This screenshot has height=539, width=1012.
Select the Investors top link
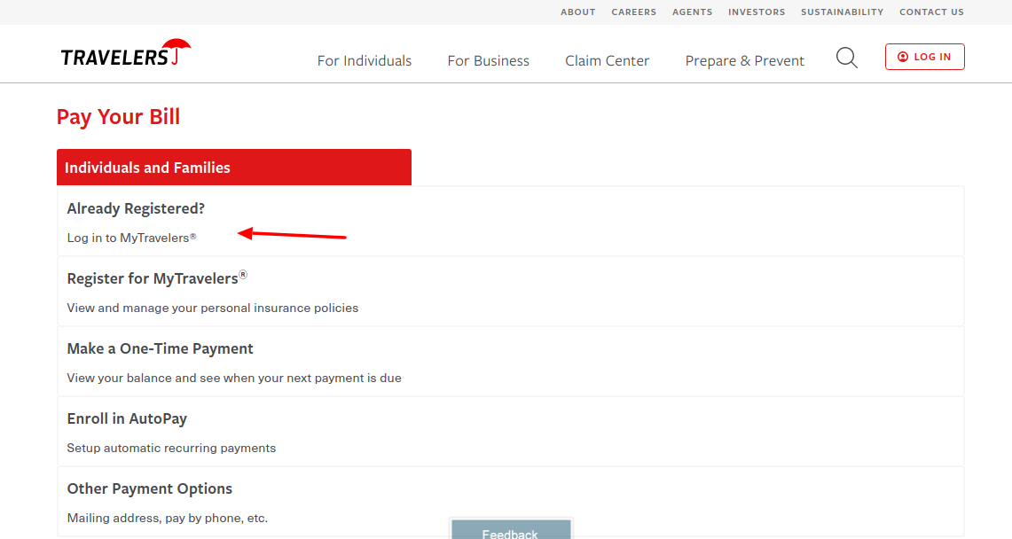[757, 12]
